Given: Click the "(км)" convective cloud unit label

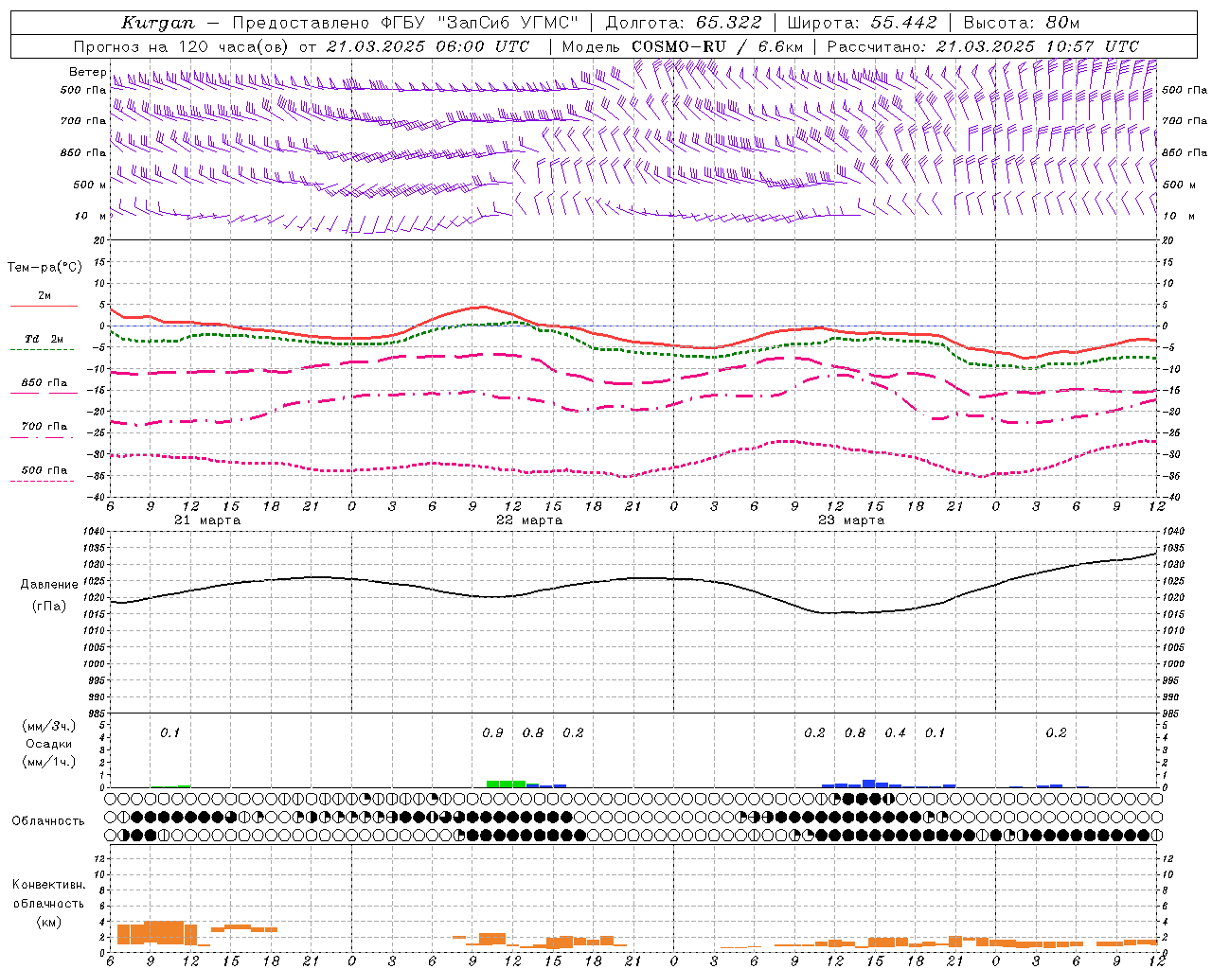Looking at the screenshot, I should (x=49, y=922).
